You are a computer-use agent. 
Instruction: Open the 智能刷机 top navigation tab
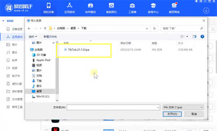(x=111, y=8)
